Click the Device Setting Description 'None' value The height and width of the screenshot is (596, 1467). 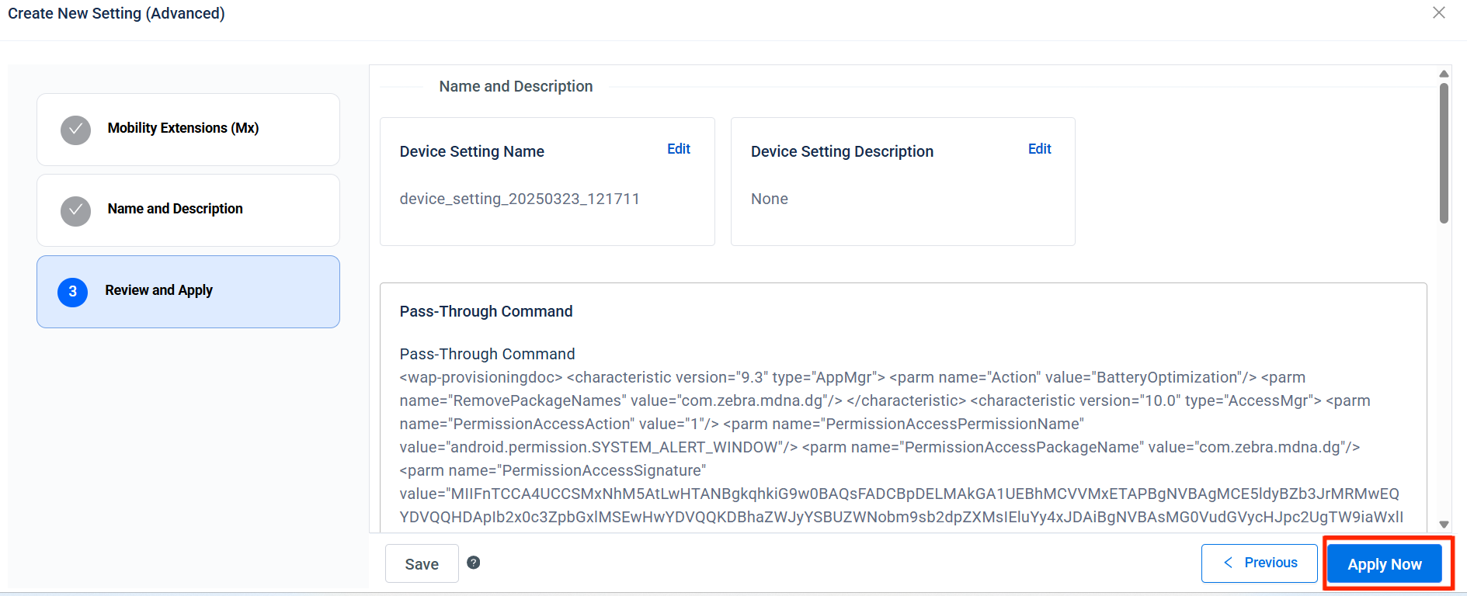[769, 199]
